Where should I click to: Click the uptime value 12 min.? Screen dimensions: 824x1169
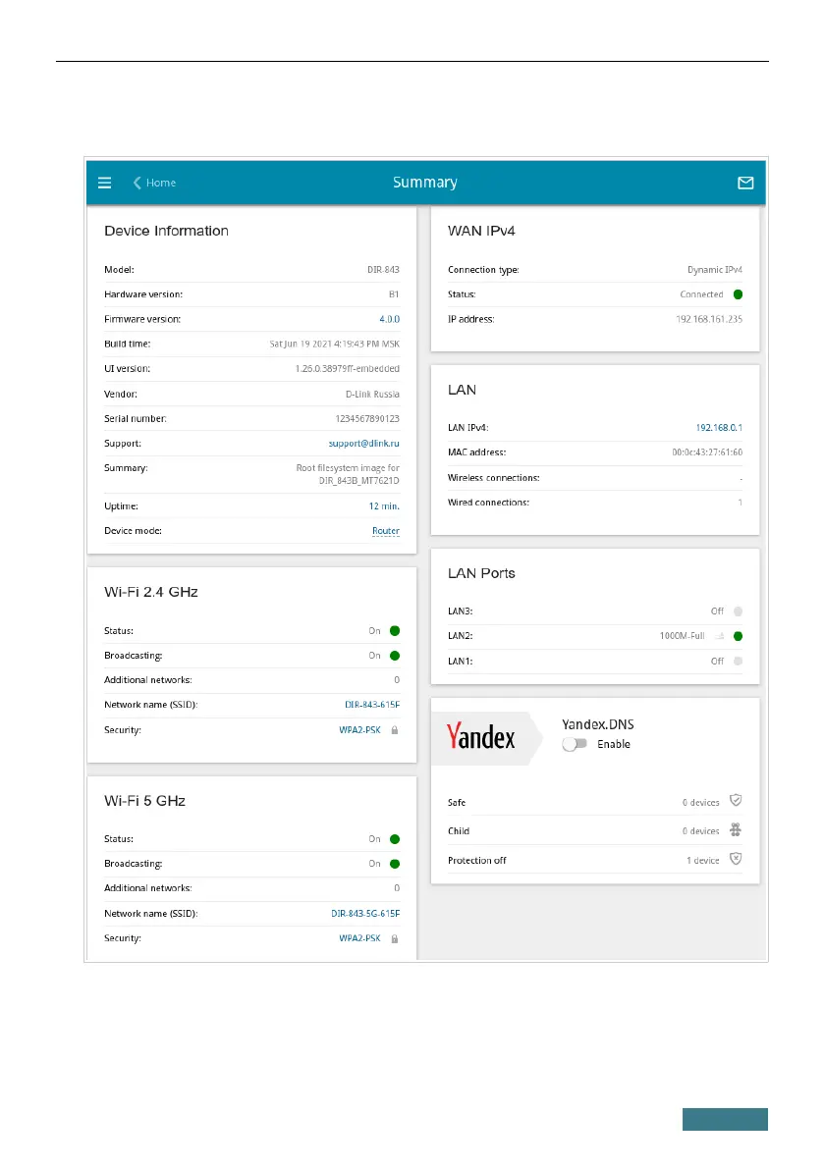click(384, 505)
